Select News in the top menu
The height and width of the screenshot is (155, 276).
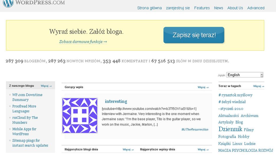coord(218,8)
